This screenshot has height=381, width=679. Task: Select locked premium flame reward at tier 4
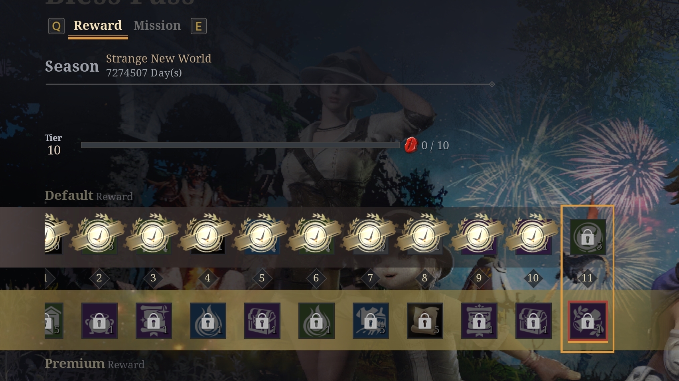(x=208, y=320)
